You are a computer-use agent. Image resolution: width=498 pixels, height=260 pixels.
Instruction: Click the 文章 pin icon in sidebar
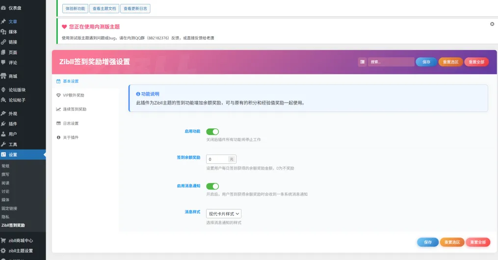[x=3, y=21]
